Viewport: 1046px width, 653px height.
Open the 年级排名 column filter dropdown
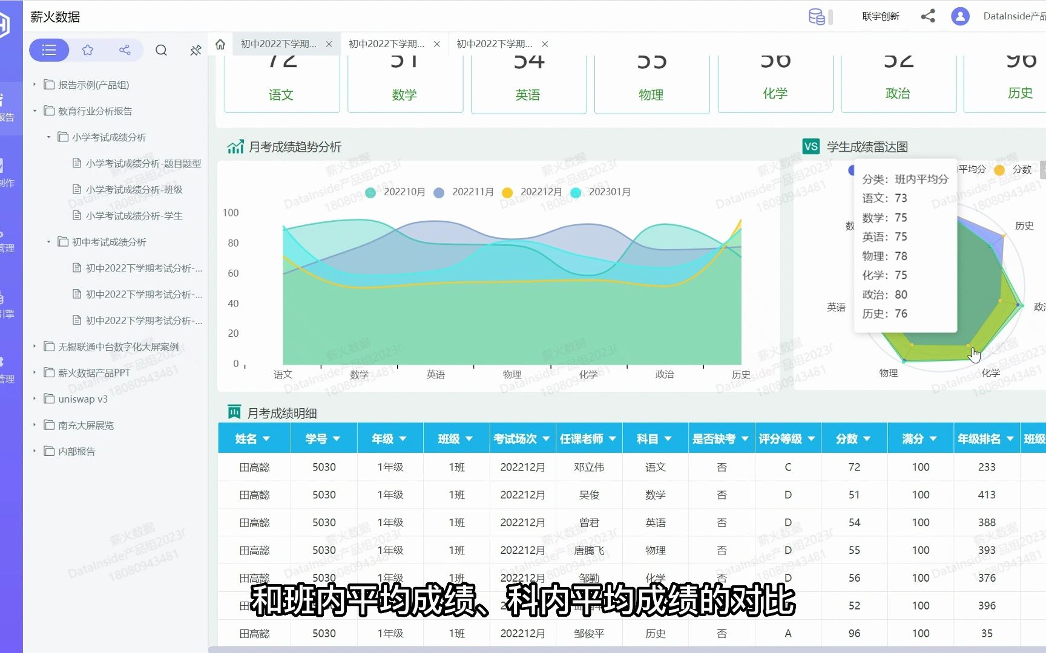[x=1010, y=439]
